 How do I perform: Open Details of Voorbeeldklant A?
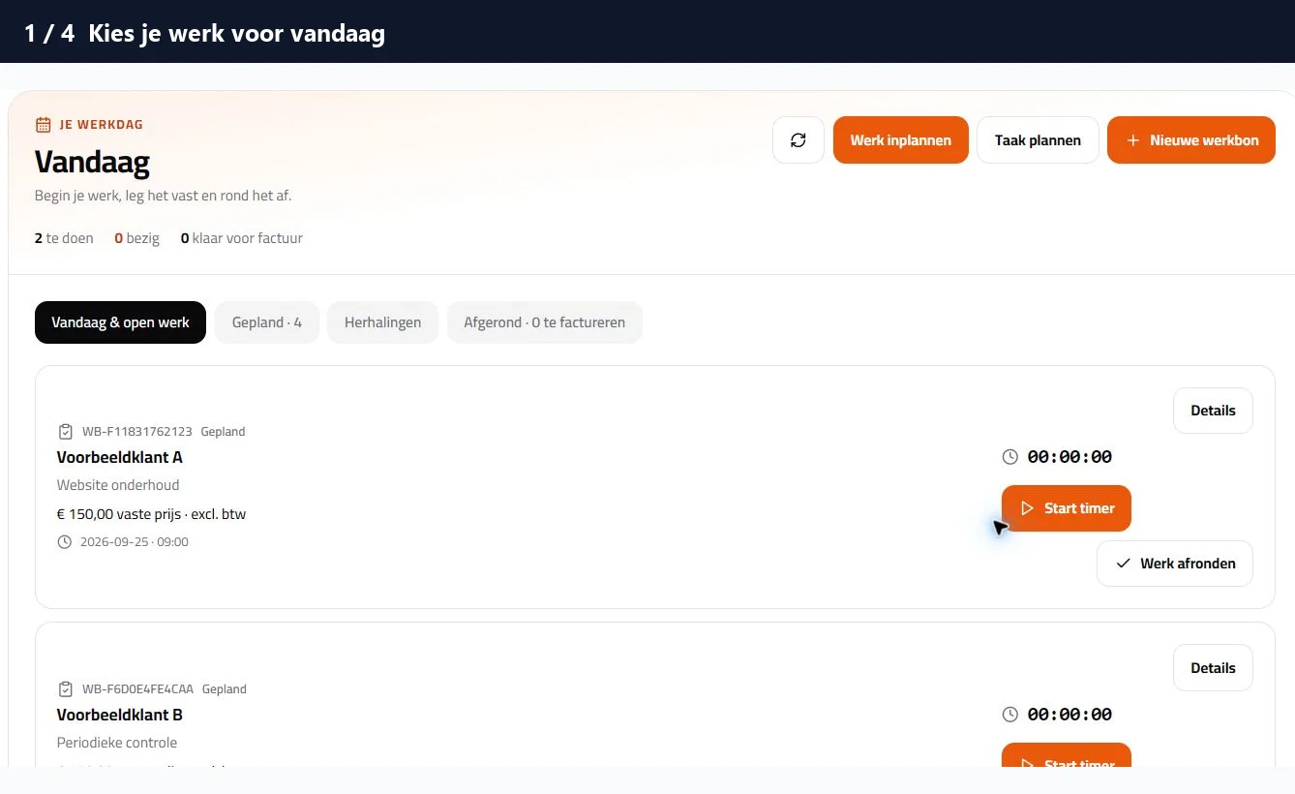pos(1213,411)
